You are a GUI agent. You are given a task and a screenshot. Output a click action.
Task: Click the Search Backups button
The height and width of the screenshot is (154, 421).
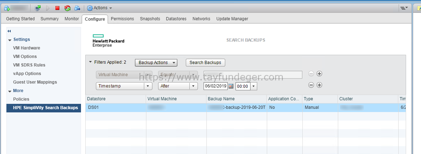205,63
